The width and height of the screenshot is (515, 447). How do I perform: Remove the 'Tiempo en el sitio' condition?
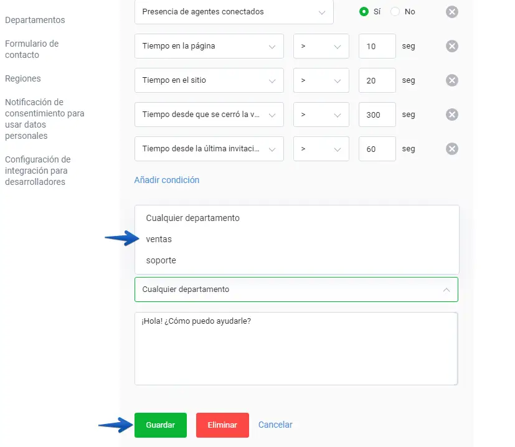tap(452, 80)
